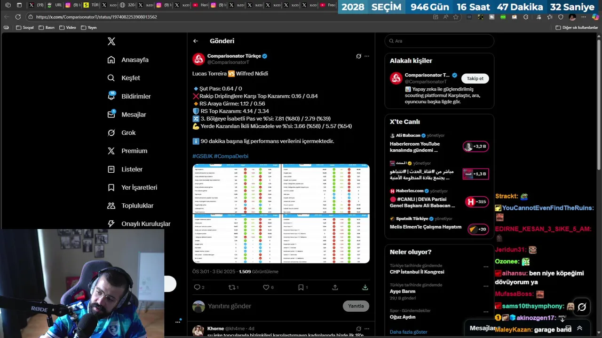Open the #GSBJK hashtag
The width and height of the screenshot is (602, 338).
tap(202, 156)
